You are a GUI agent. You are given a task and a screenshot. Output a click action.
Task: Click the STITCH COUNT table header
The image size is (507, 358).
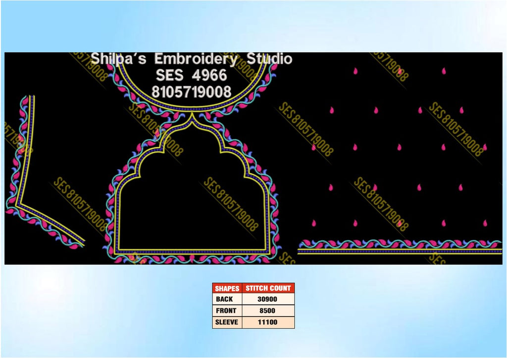[268, 288]
